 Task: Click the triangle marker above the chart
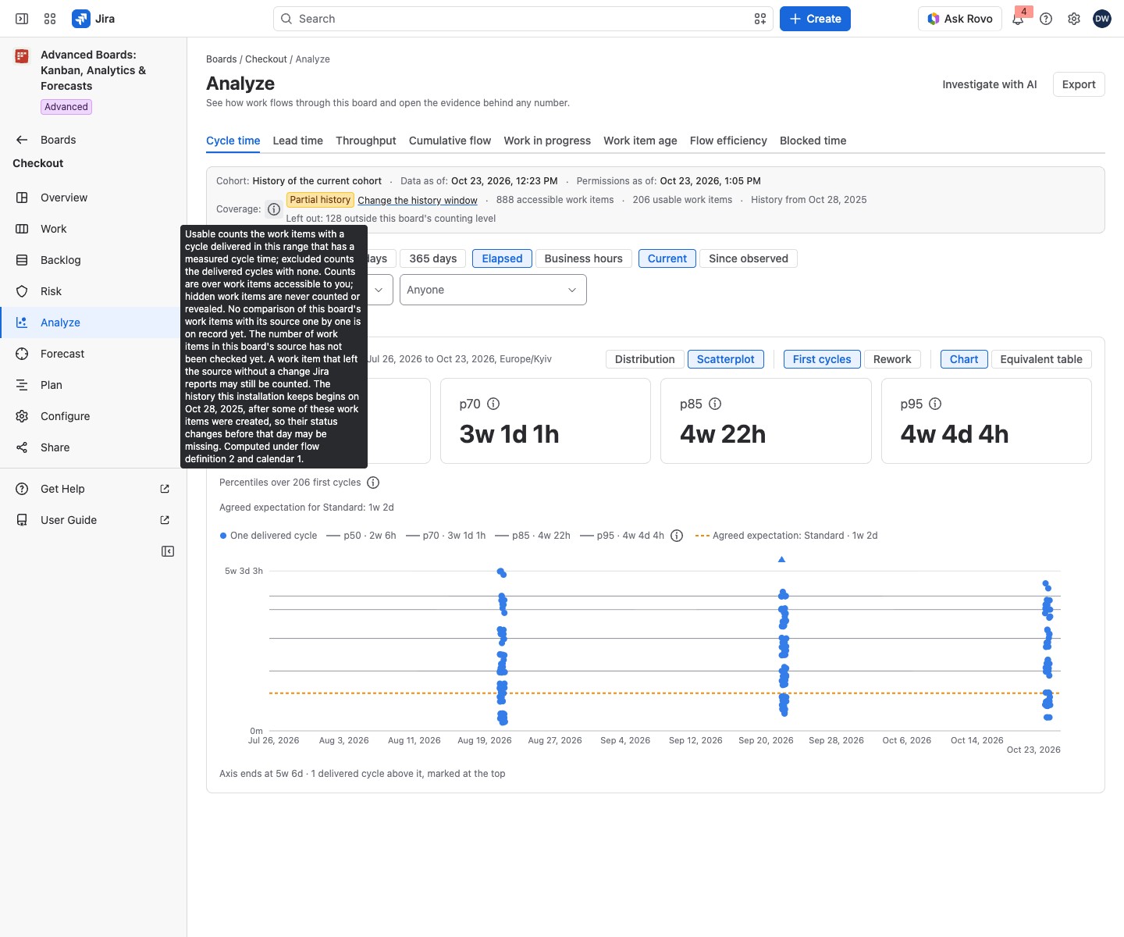(781, 559)
